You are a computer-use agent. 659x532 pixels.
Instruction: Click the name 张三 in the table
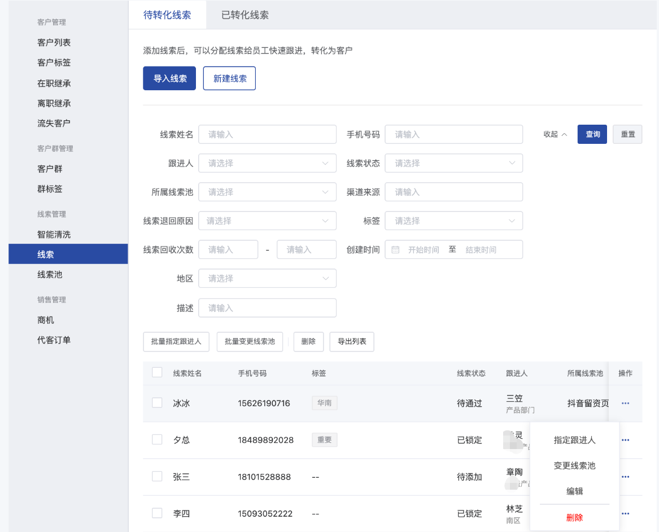pyautogui.click(x=182, y=477)
